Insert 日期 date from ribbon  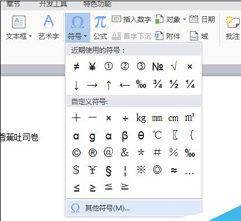click(x=202, y=19)
